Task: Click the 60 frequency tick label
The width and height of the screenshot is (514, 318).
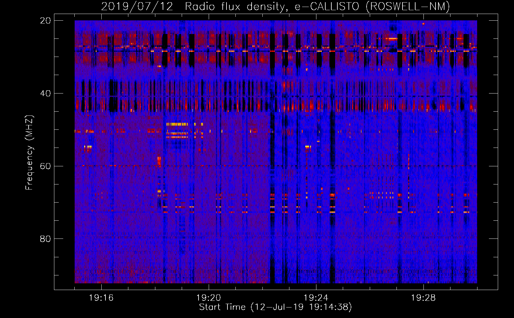Action: coord(45,166)
